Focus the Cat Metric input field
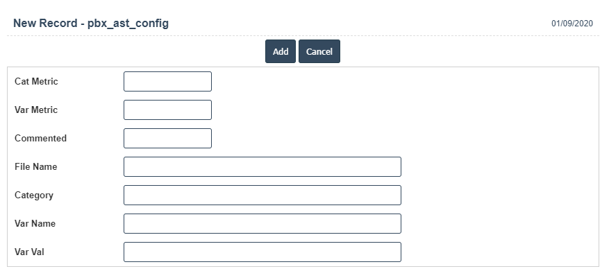The image size is (609, 278). point(167,82)
